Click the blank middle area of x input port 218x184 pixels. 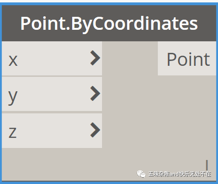click(53, 59)
